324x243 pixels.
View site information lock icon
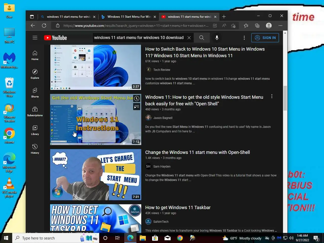[58, 26]
